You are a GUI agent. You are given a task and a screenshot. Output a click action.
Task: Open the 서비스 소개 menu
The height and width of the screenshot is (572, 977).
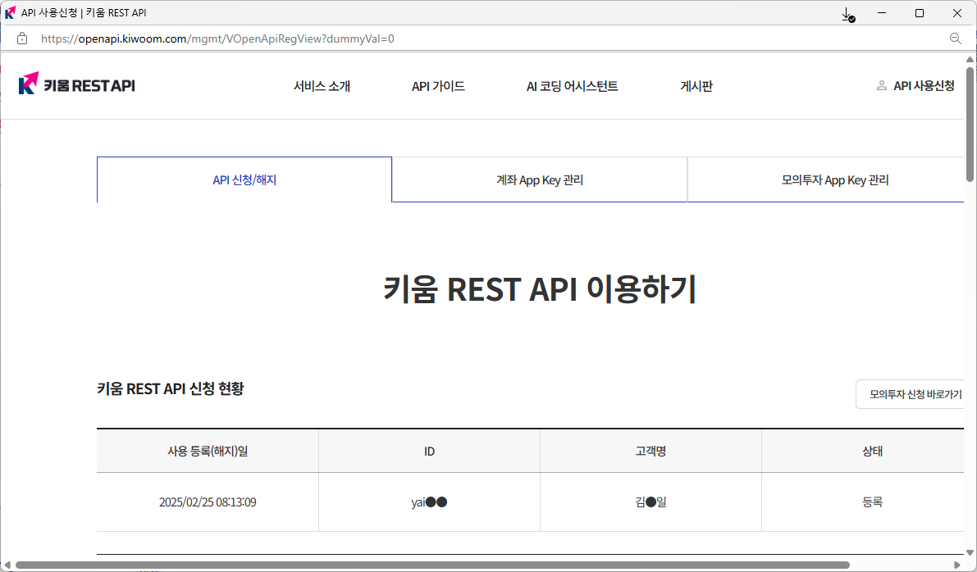tap(322, 86)
